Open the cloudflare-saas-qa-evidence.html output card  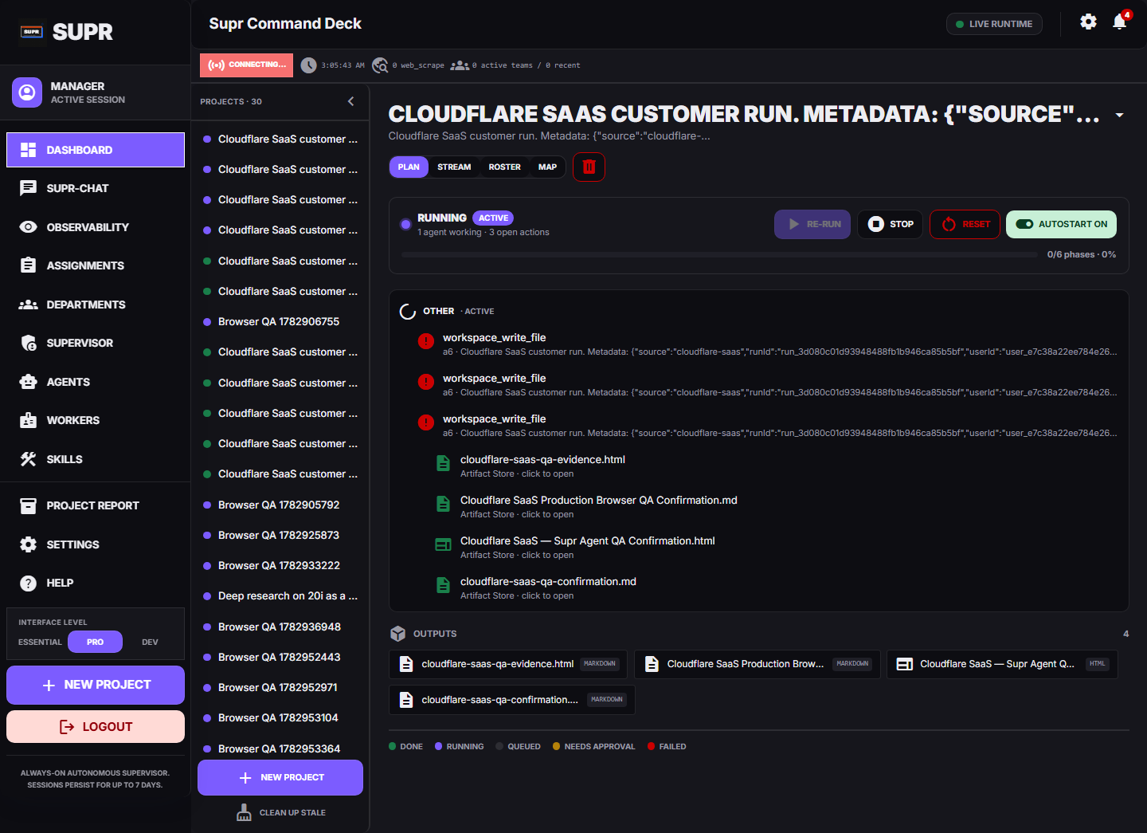click(x=508, y=664)
